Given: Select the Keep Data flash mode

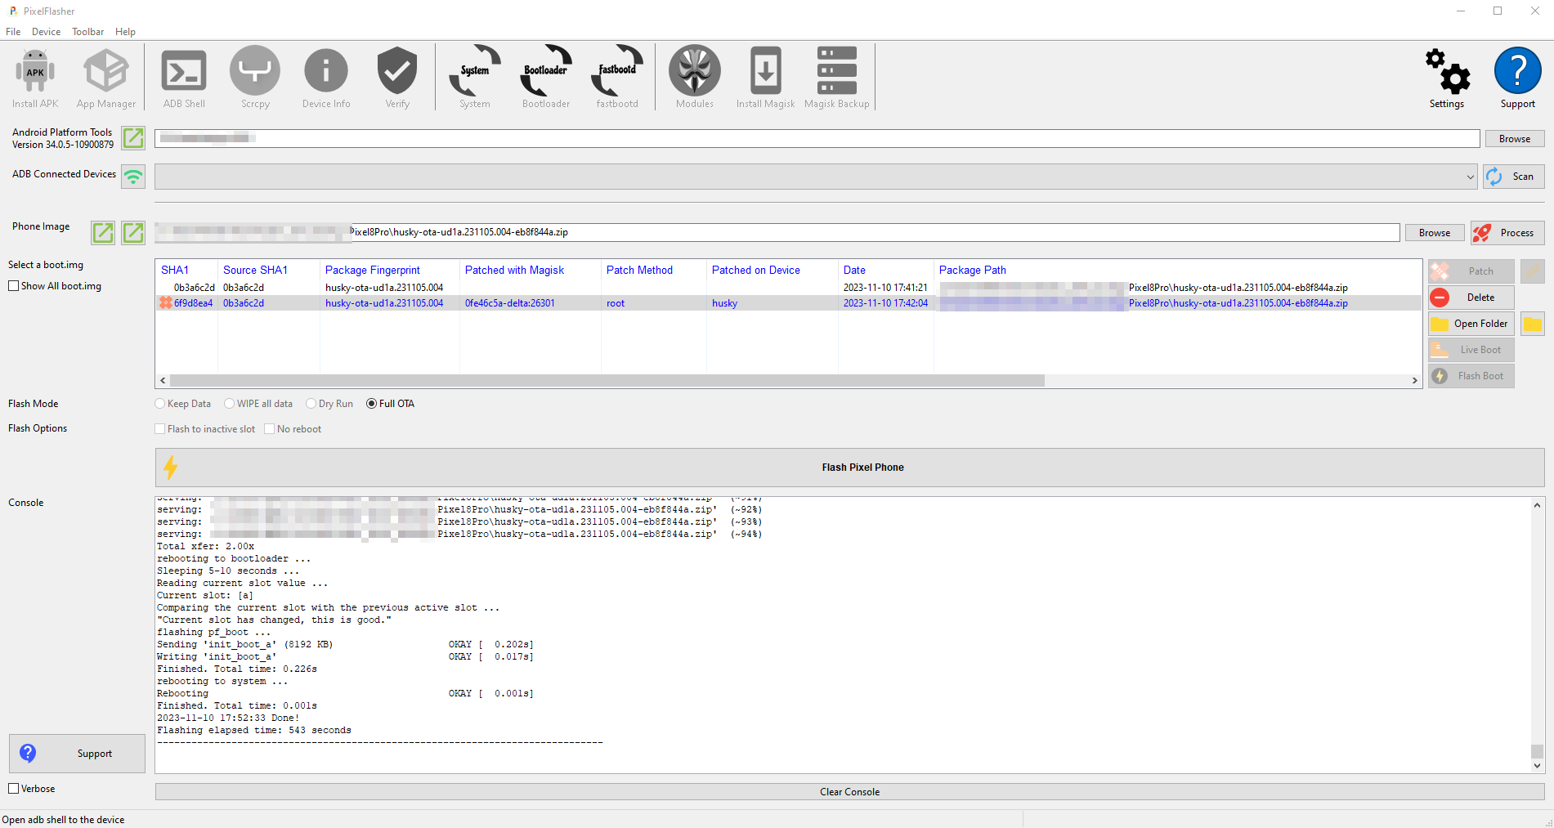Looking at the screenshot, I should (x=160, y=404).
